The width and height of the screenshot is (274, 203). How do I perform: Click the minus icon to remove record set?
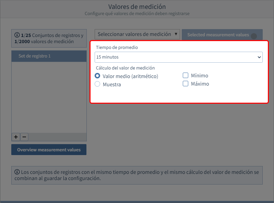pyautogui.click(x=24, y=137)
